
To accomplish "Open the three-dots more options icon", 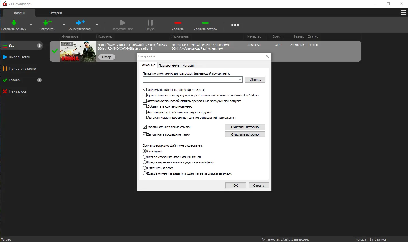I will pyautogui.click(x=235, y=25).
